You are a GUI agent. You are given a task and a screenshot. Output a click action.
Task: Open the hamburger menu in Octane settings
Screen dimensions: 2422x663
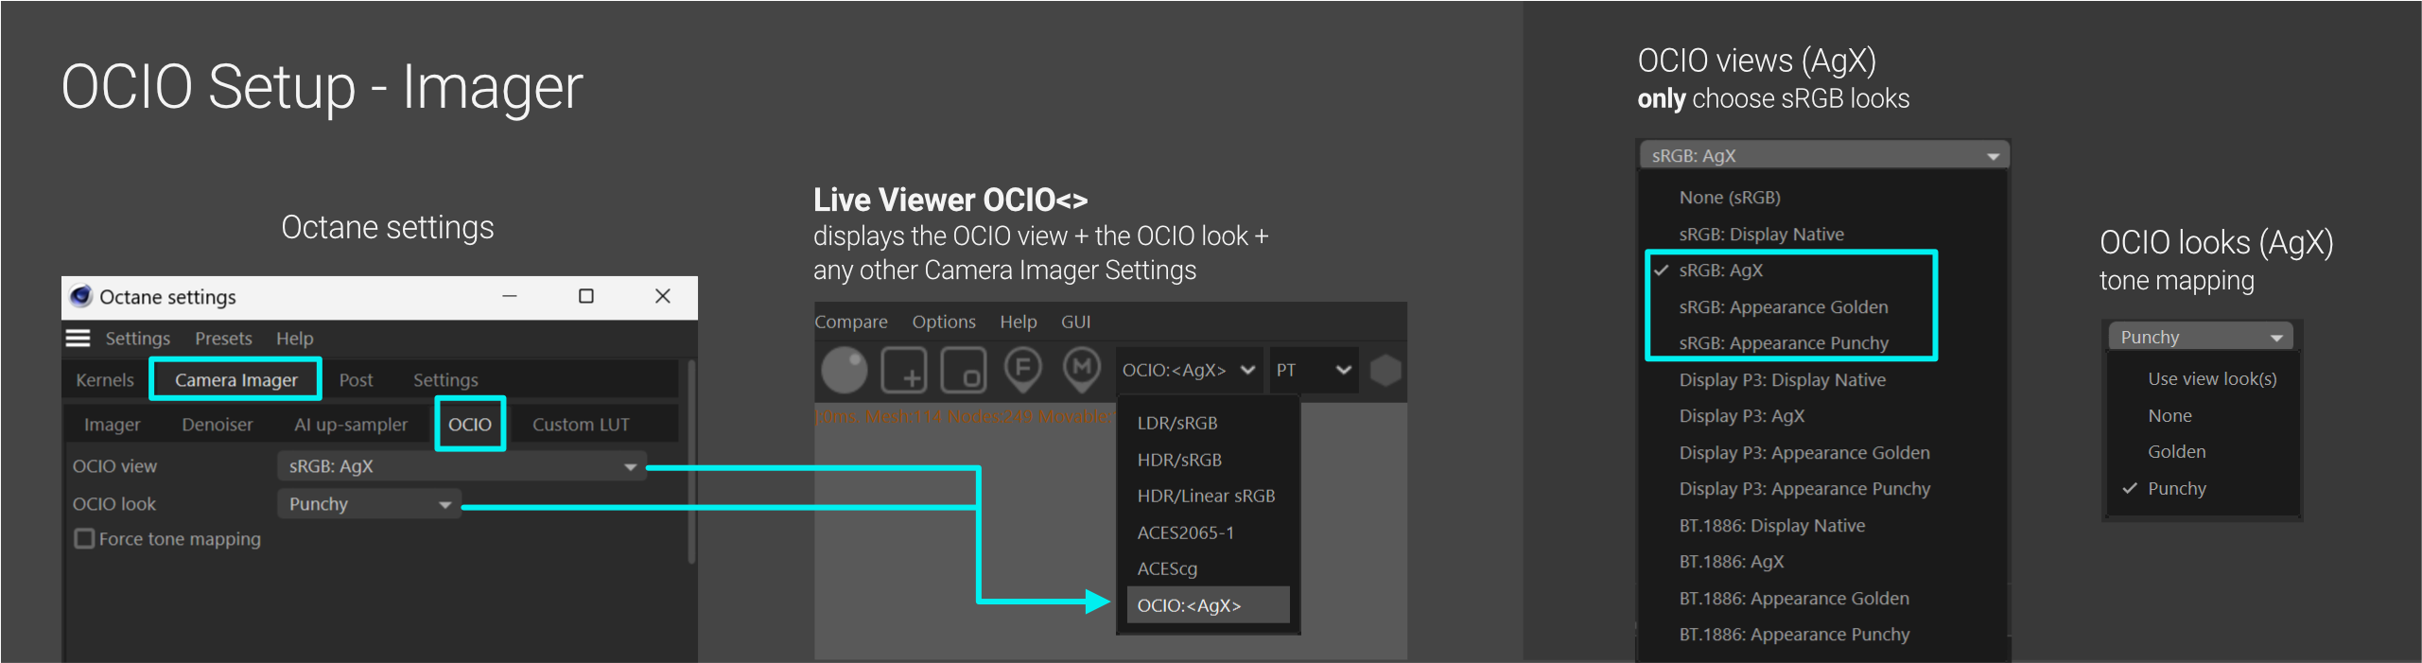tap(78, 338)
